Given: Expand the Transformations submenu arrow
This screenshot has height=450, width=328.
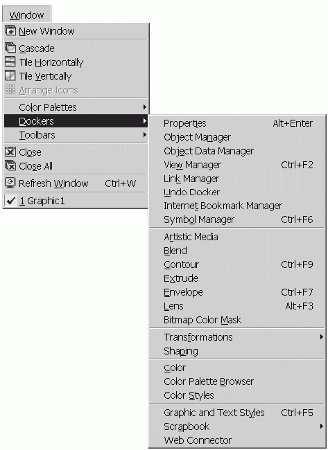Looking at the screenshot, I should click(x=322, y=337).
